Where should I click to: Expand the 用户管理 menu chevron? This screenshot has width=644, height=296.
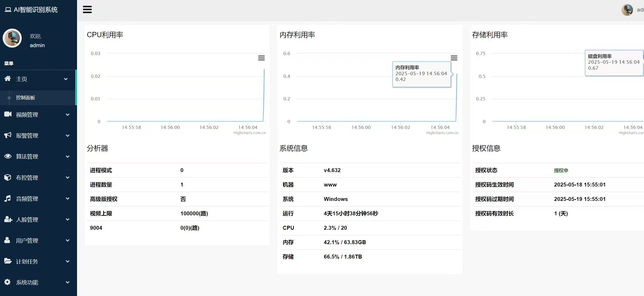point(67,240)
